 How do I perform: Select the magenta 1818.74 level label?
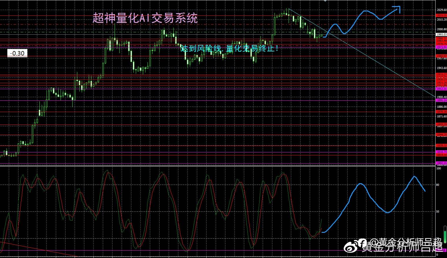[441, 152]
